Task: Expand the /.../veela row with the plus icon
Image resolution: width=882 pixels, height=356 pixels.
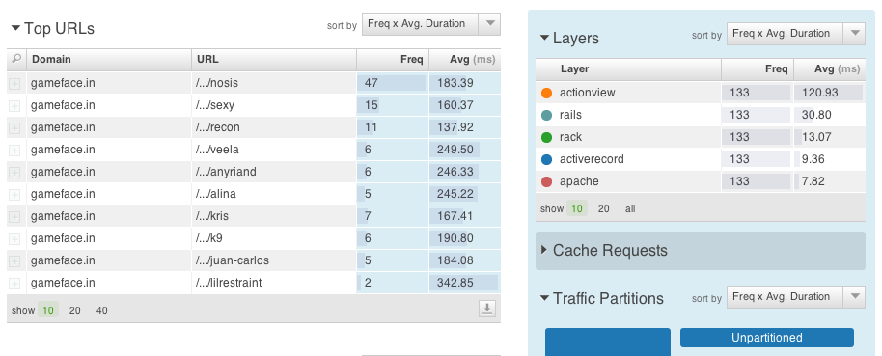Action: coord(14,151)
